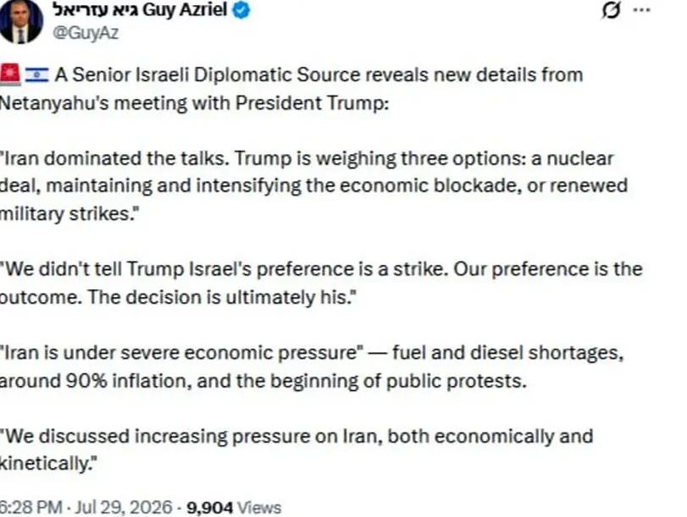This screenshot has height=517, width=687.
Task: Click the blue verified badge
Action: [x=241, y=9]
